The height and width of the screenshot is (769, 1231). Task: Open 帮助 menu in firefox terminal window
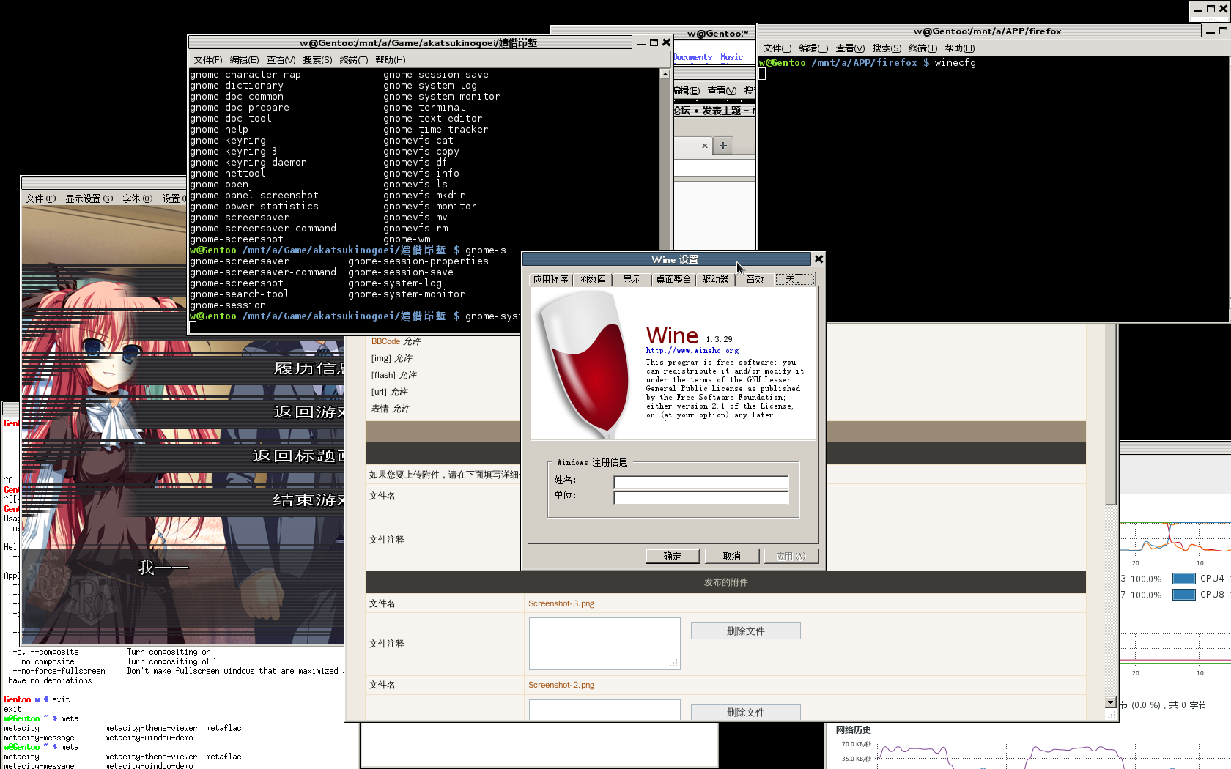959,48
